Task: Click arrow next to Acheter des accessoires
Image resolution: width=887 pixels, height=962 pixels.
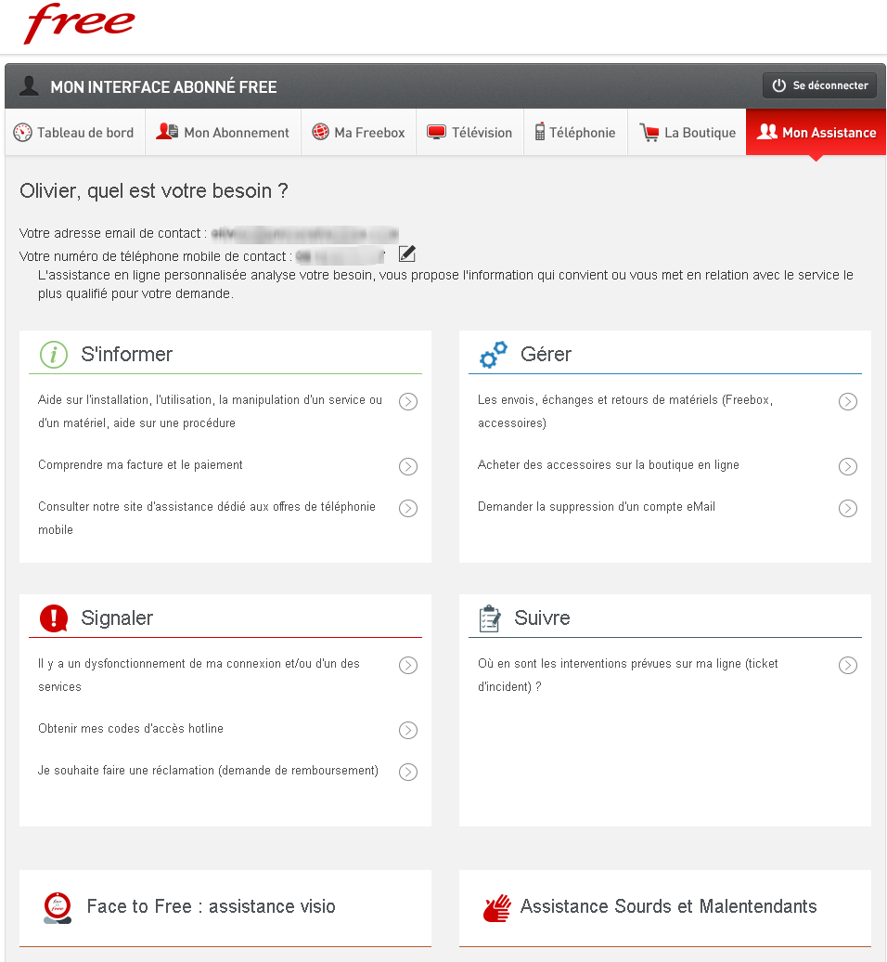Action: pos(847,466)
